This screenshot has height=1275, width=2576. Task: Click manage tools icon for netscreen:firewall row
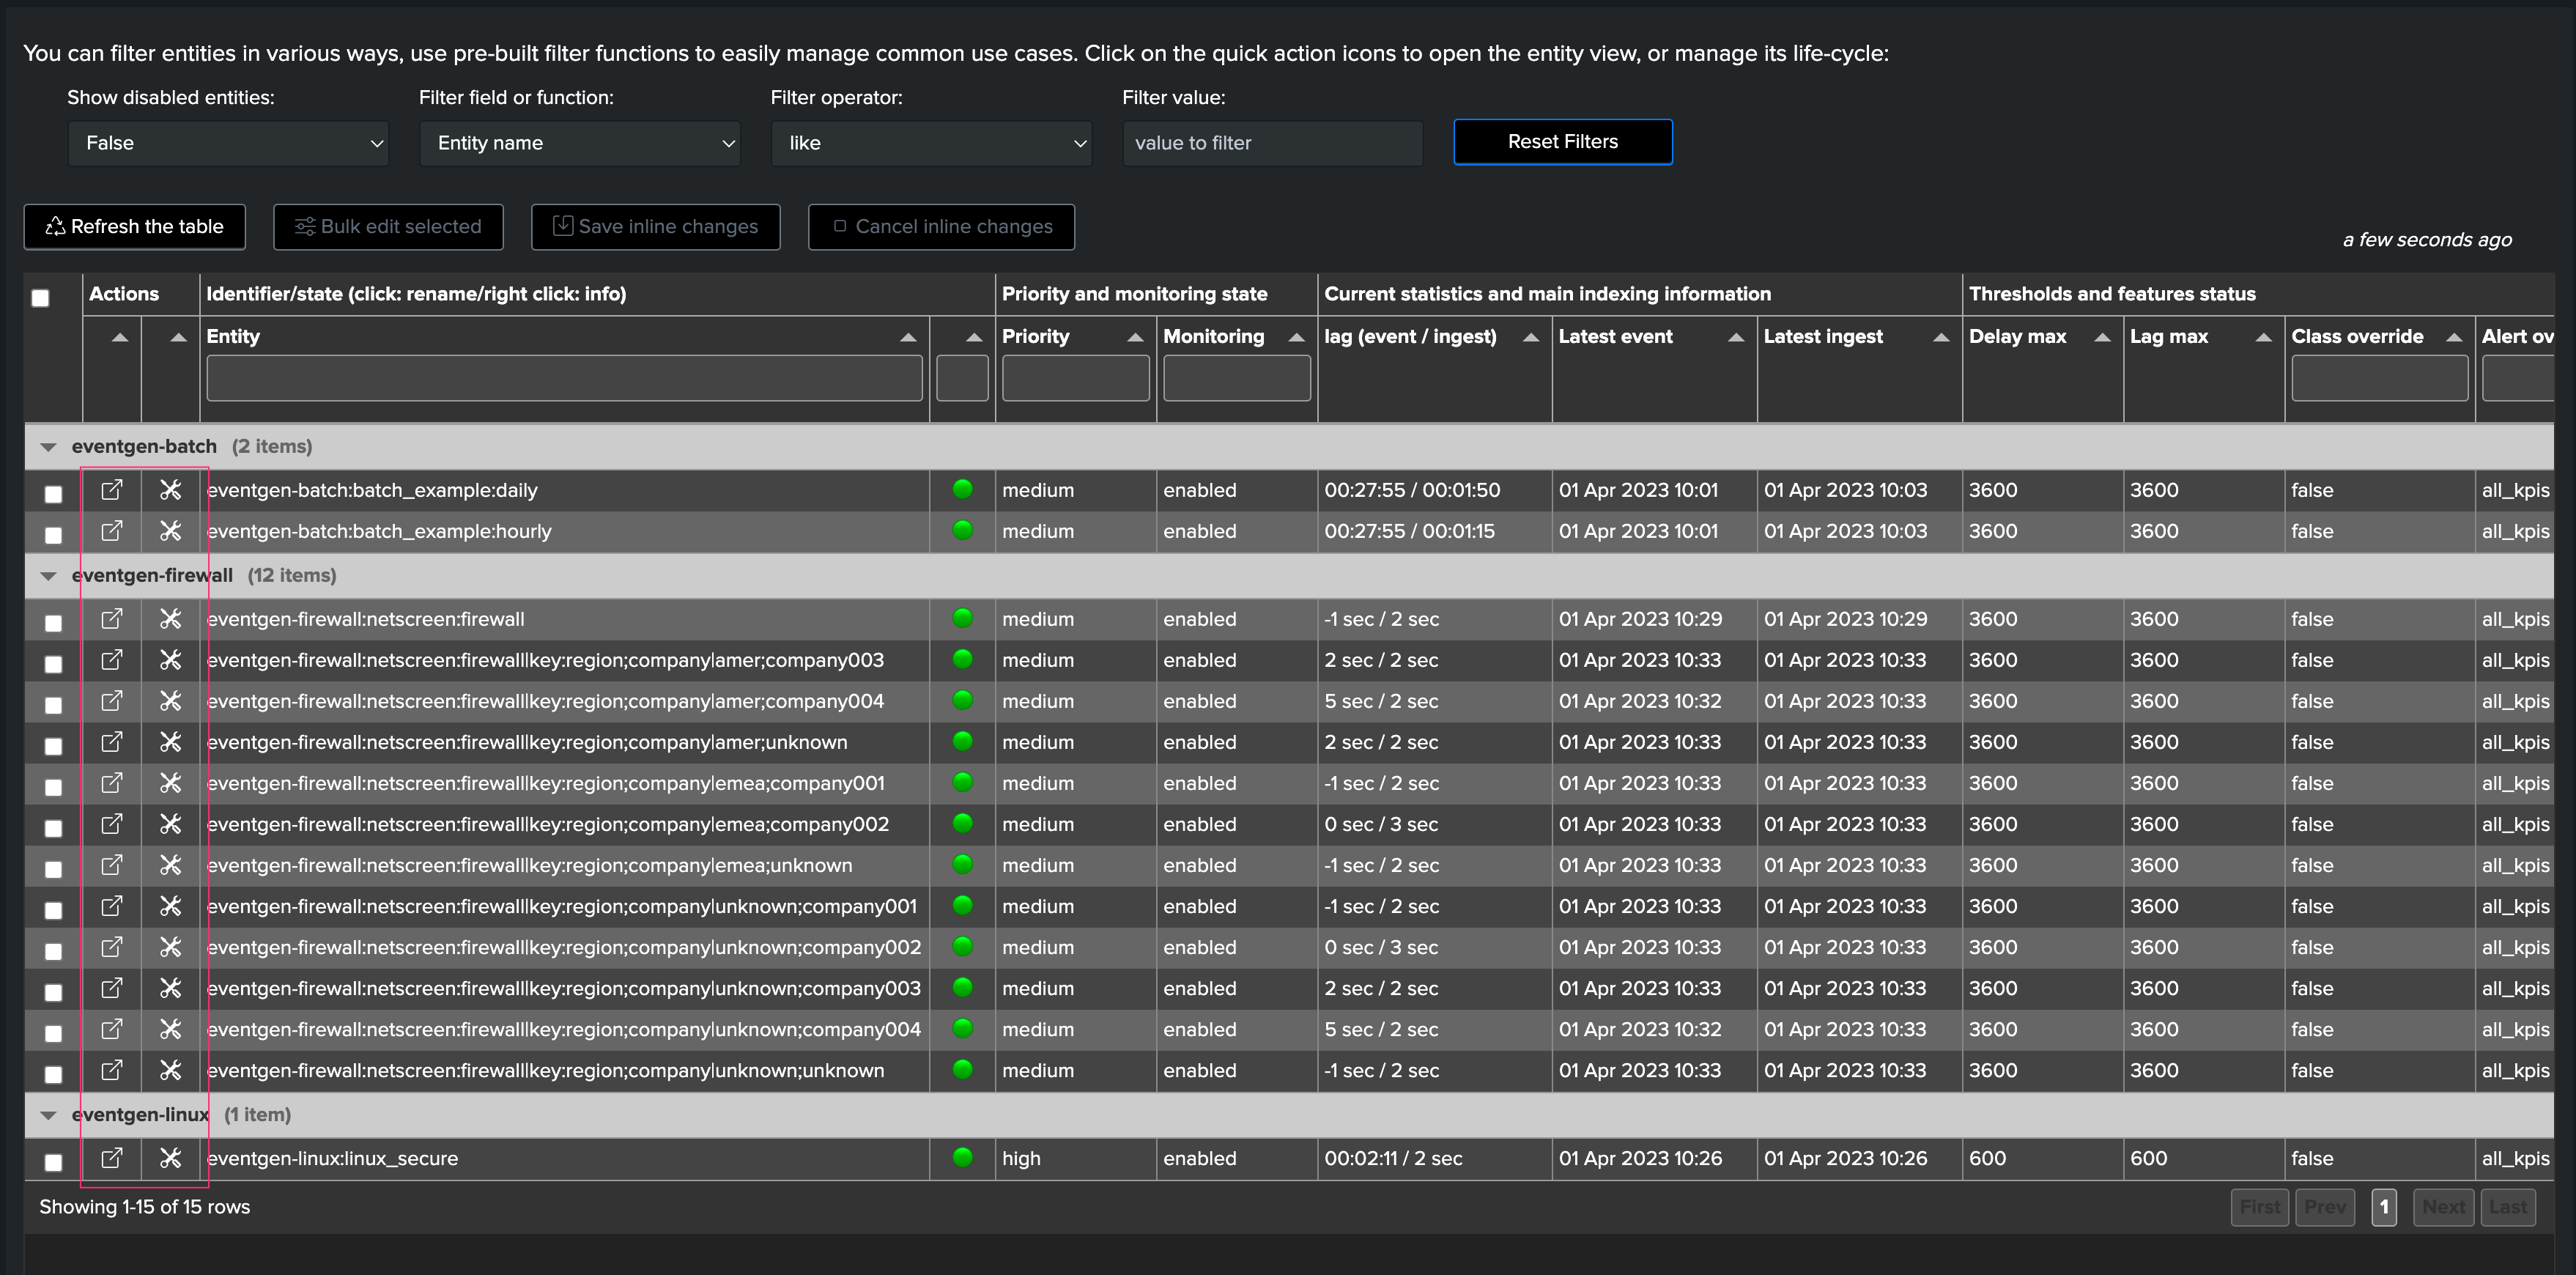tap(171, 619)
